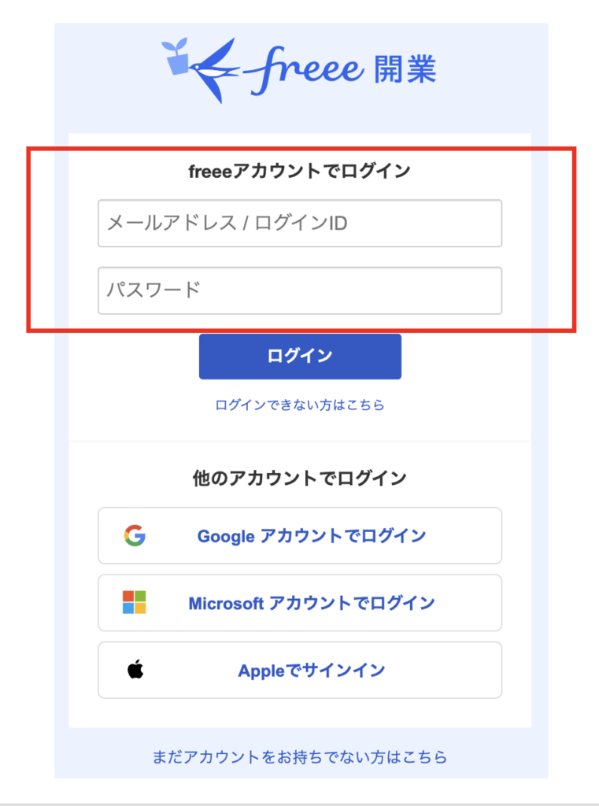Image resolution: width=599 pixels, height=806 pixels.
Task: Click the light blue background beside the logo
Action: [496, 71]
